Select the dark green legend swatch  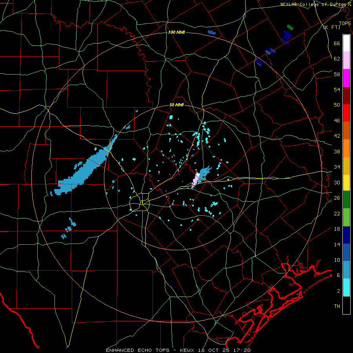346,200
